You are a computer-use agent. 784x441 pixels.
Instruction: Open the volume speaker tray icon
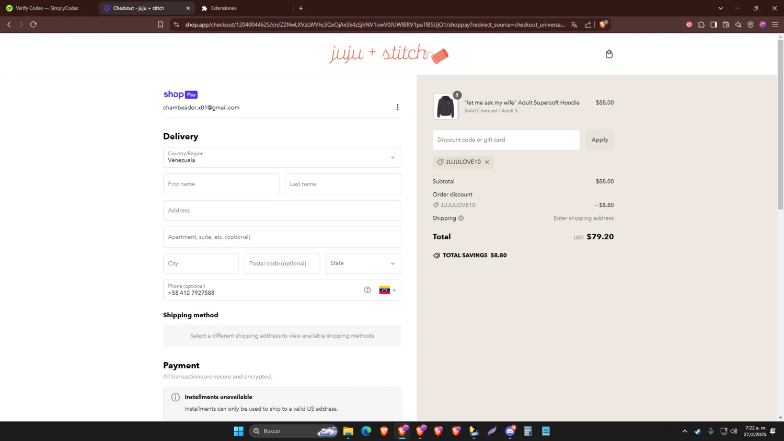[734, 431]
